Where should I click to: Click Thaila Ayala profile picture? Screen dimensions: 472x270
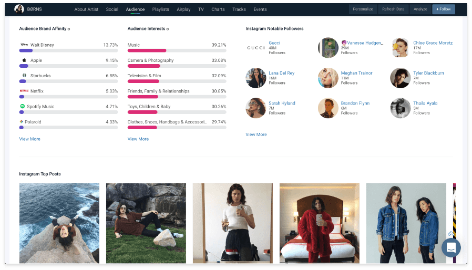click(401, 108)
